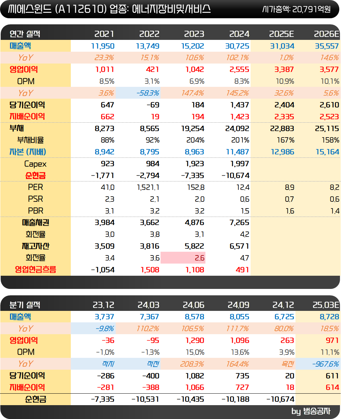Image resolution: width=341 pixels, height=419 pixels.
Task: Click the 2026E column header
Action: pos(326,34)
